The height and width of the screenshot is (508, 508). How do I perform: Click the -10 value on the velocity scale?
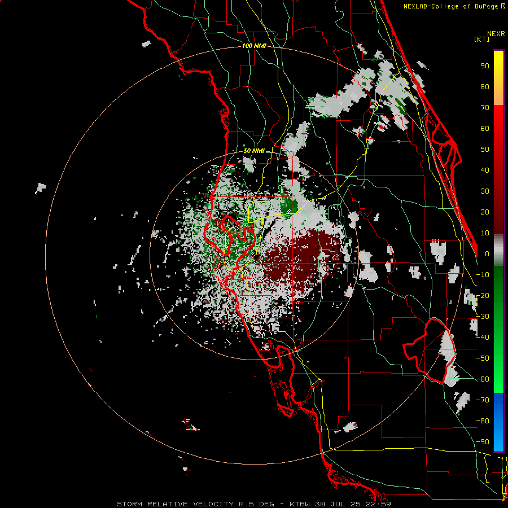point(483,275)
